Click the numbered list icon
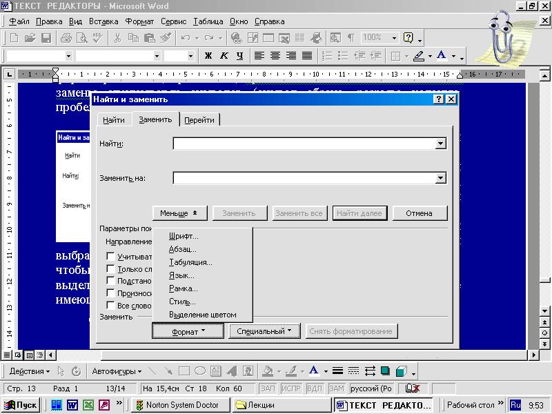 [327, 56]
